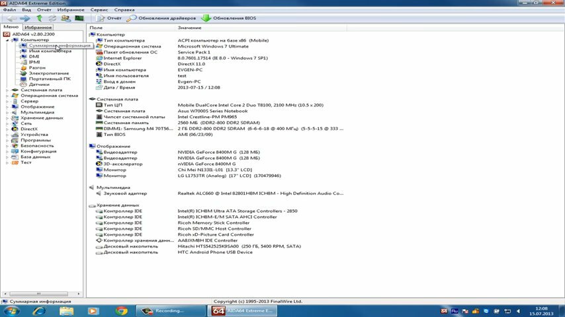Expand the Сеть tree node

pos(7,123)
